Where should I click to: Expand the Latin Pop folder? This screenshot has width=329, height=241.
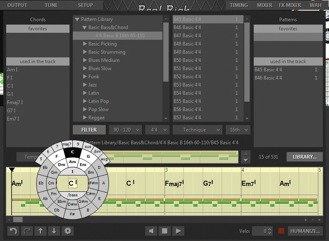[x=85, y=101]
